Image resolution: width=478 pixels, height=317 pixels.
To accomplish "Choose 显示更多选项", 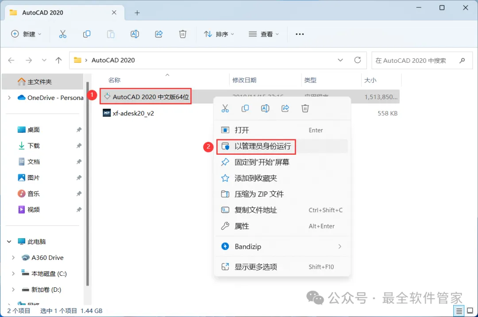I will 282,267.
